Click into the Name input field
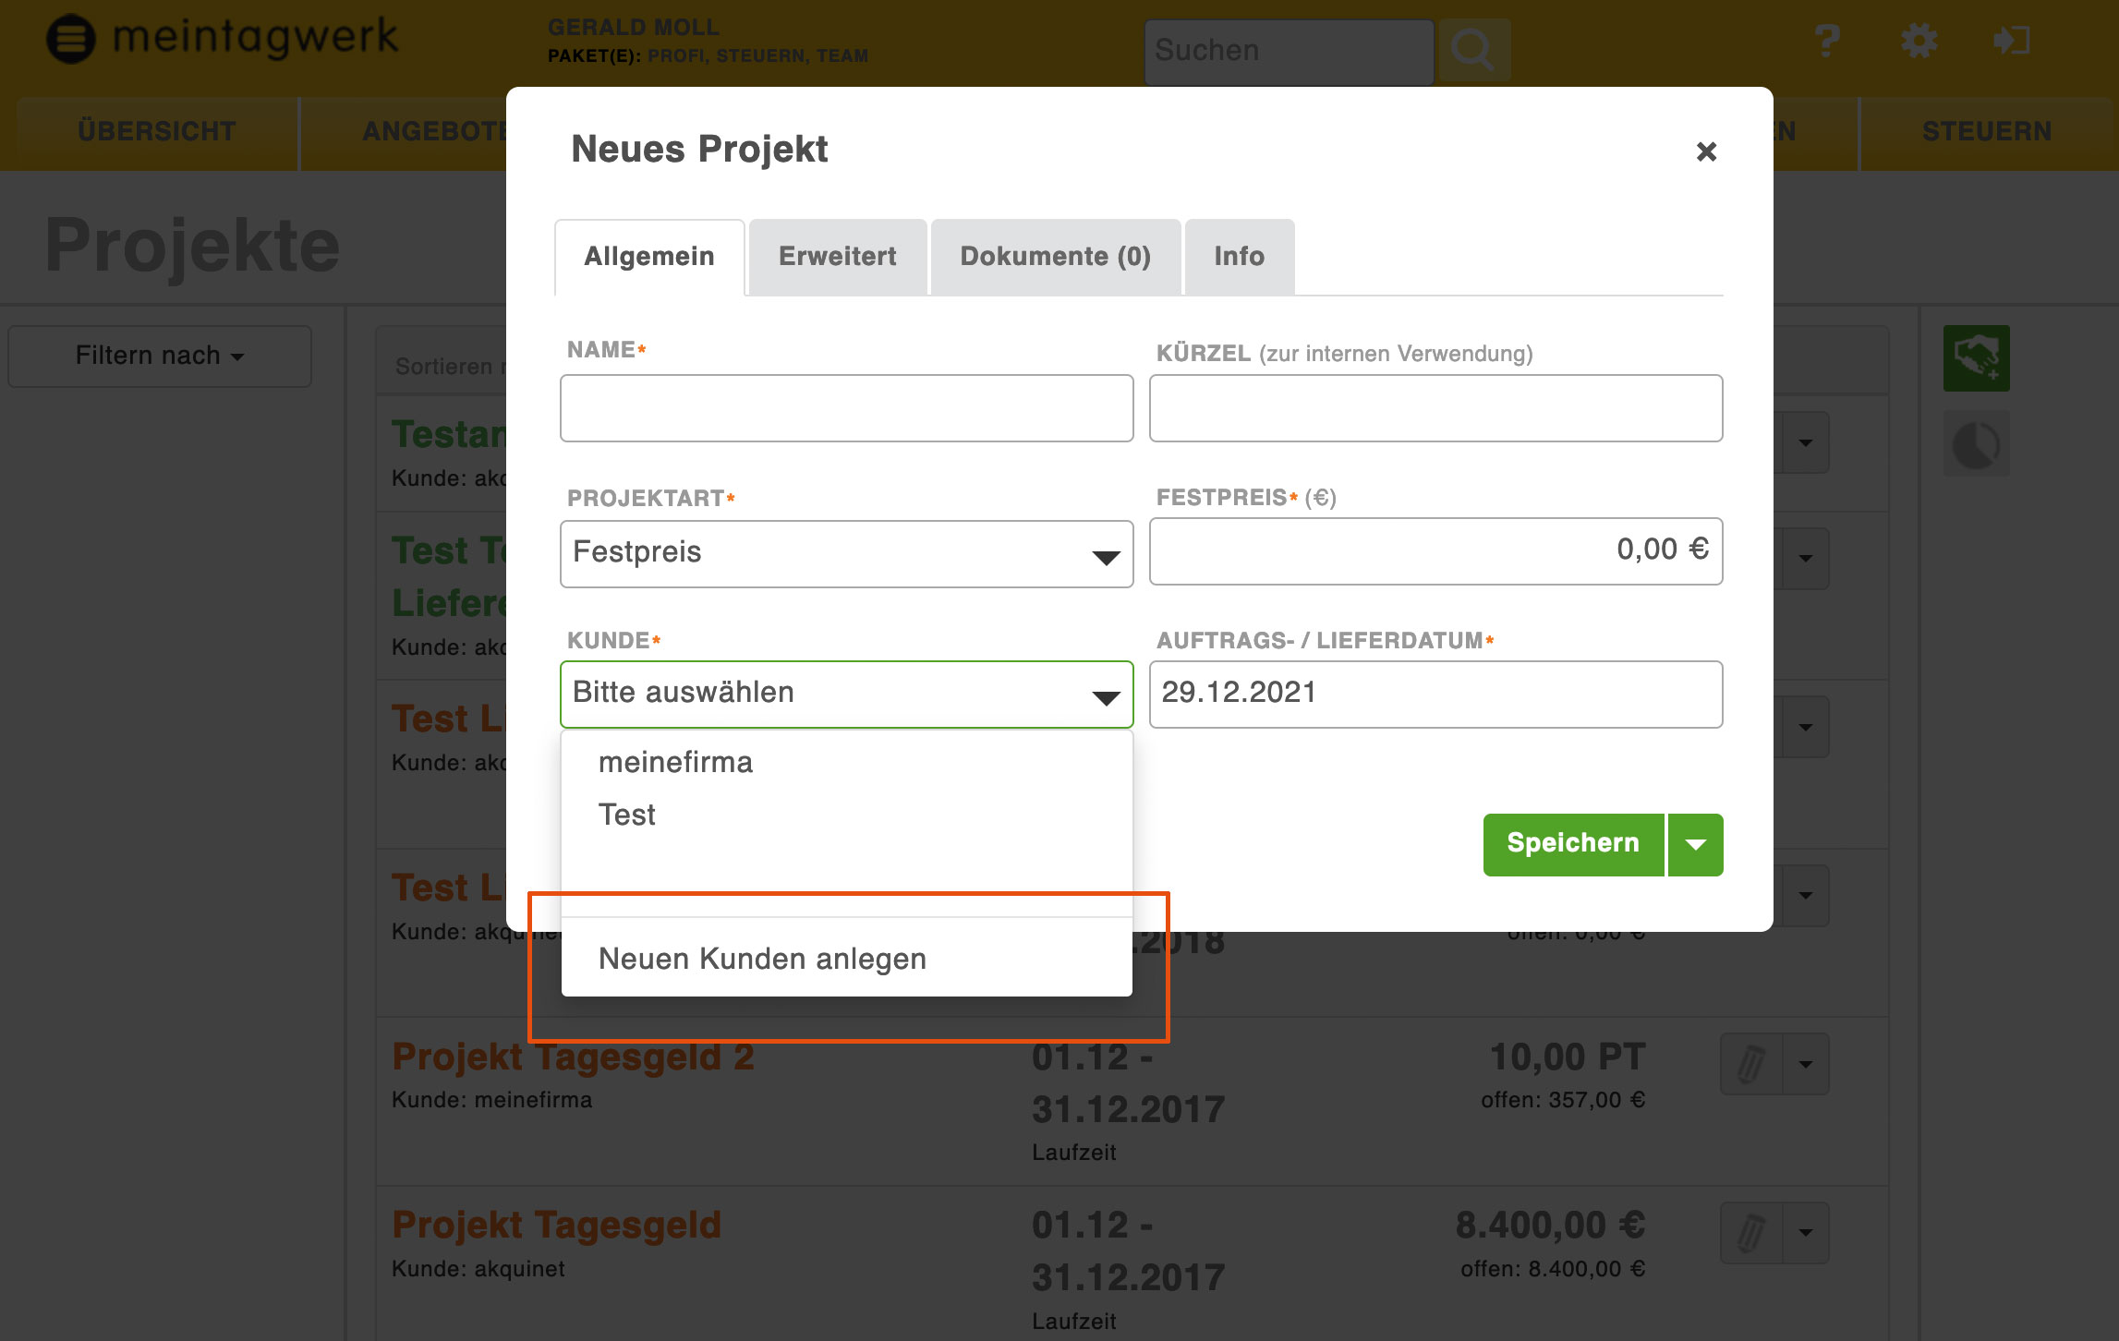Image resolution: width=2119 pixels, height=1341 pixels. [846, 408]
